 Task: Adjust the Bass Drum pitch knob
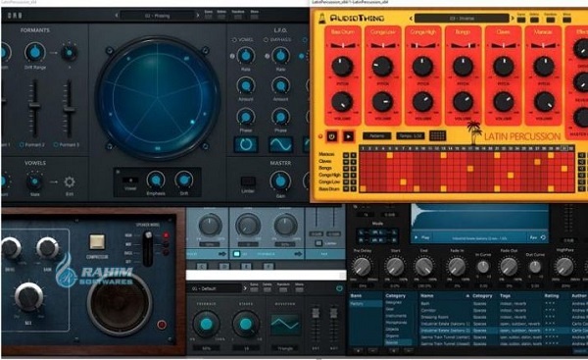pos(342,67)
